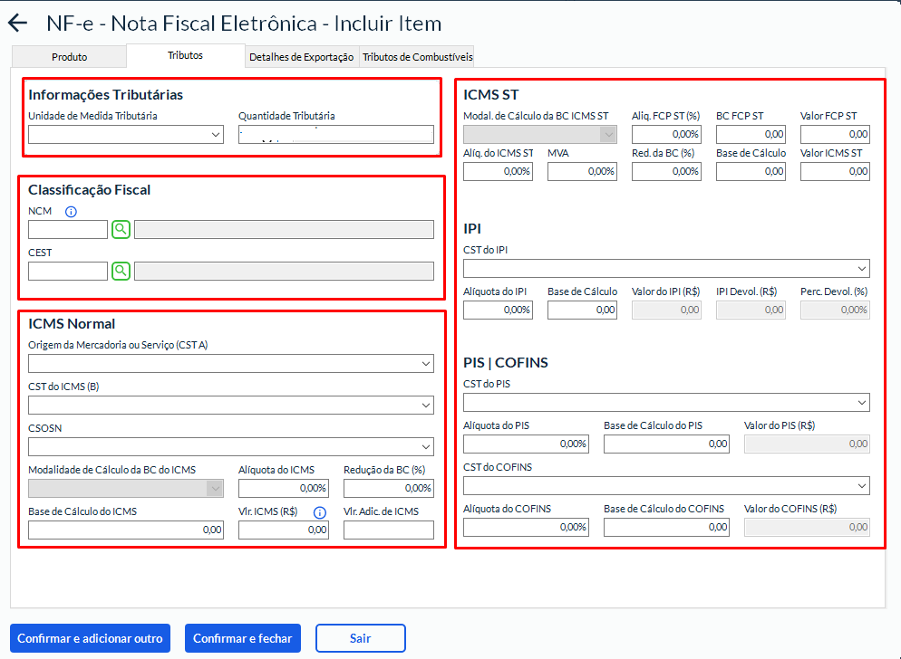This screenshot has height=659, width=901.
Task: Click the CEST search magnifier icon
Action: (121, 271)
